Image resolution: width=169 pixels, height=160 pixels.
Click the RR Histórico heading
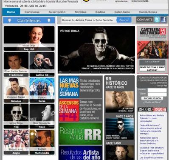click(116, 81)
